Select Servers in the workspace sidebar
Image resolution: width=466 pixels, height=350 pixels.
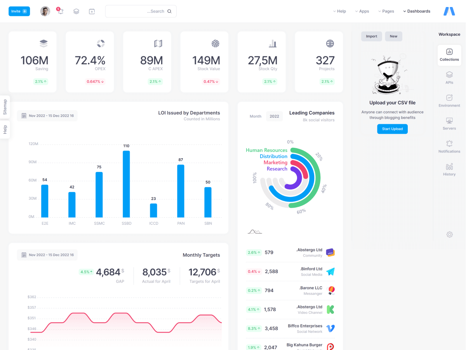coord(449,123)
